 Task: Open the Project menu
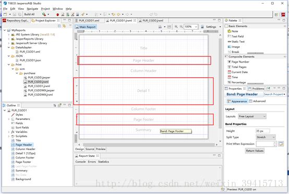click(45, 9)
